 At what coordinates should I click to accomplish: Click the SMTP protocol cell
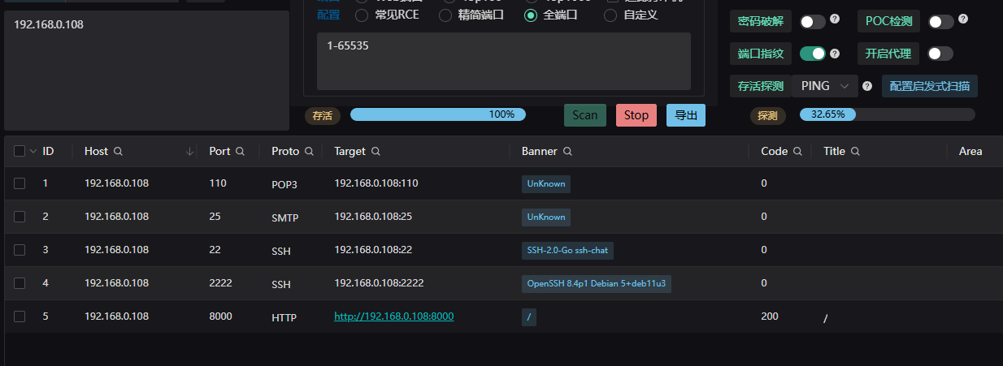[285, 217]
